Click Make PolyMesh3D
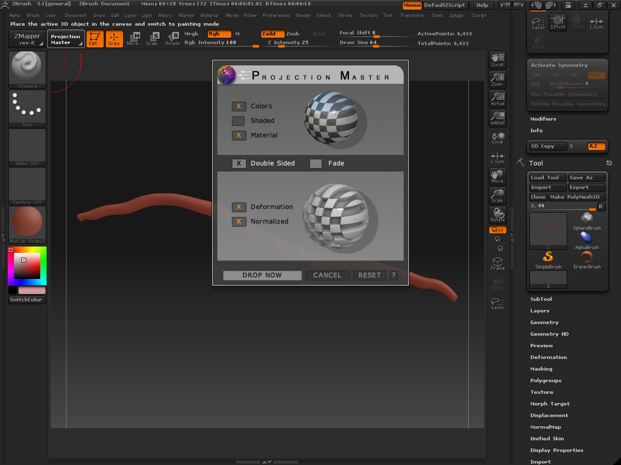Screen dimensions: 621x465 (577, 197)
